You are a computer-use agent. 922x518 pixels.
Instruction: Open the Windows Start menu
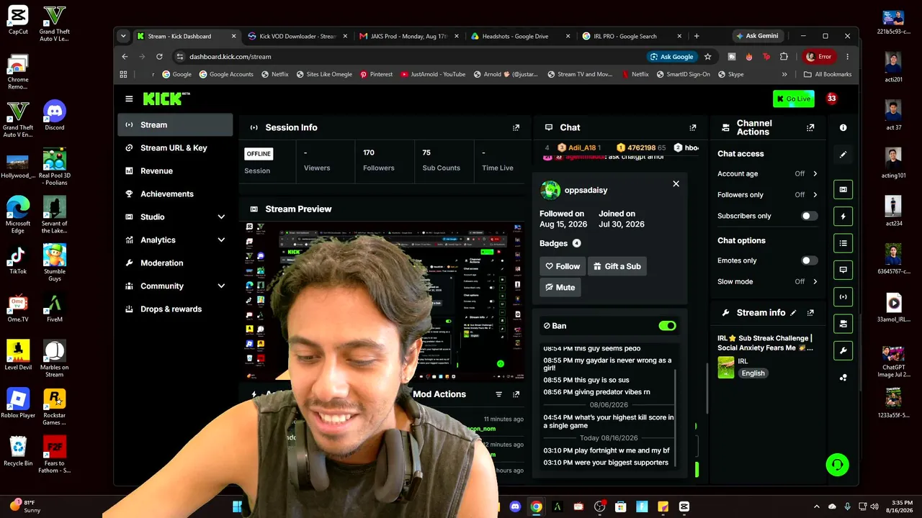point(238,506)
